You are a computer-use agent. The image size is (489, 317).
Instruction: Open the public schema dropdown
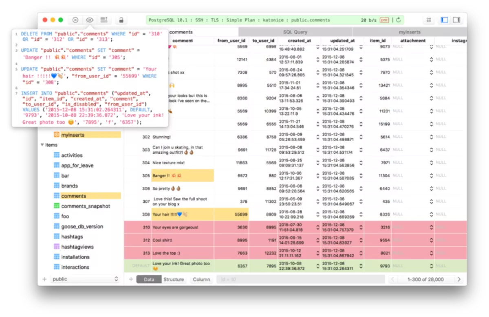[x=85, y=279]
